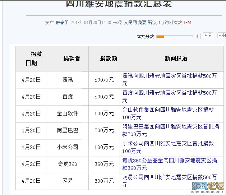Open 网易公司 donation 500万元 news link

169,181
